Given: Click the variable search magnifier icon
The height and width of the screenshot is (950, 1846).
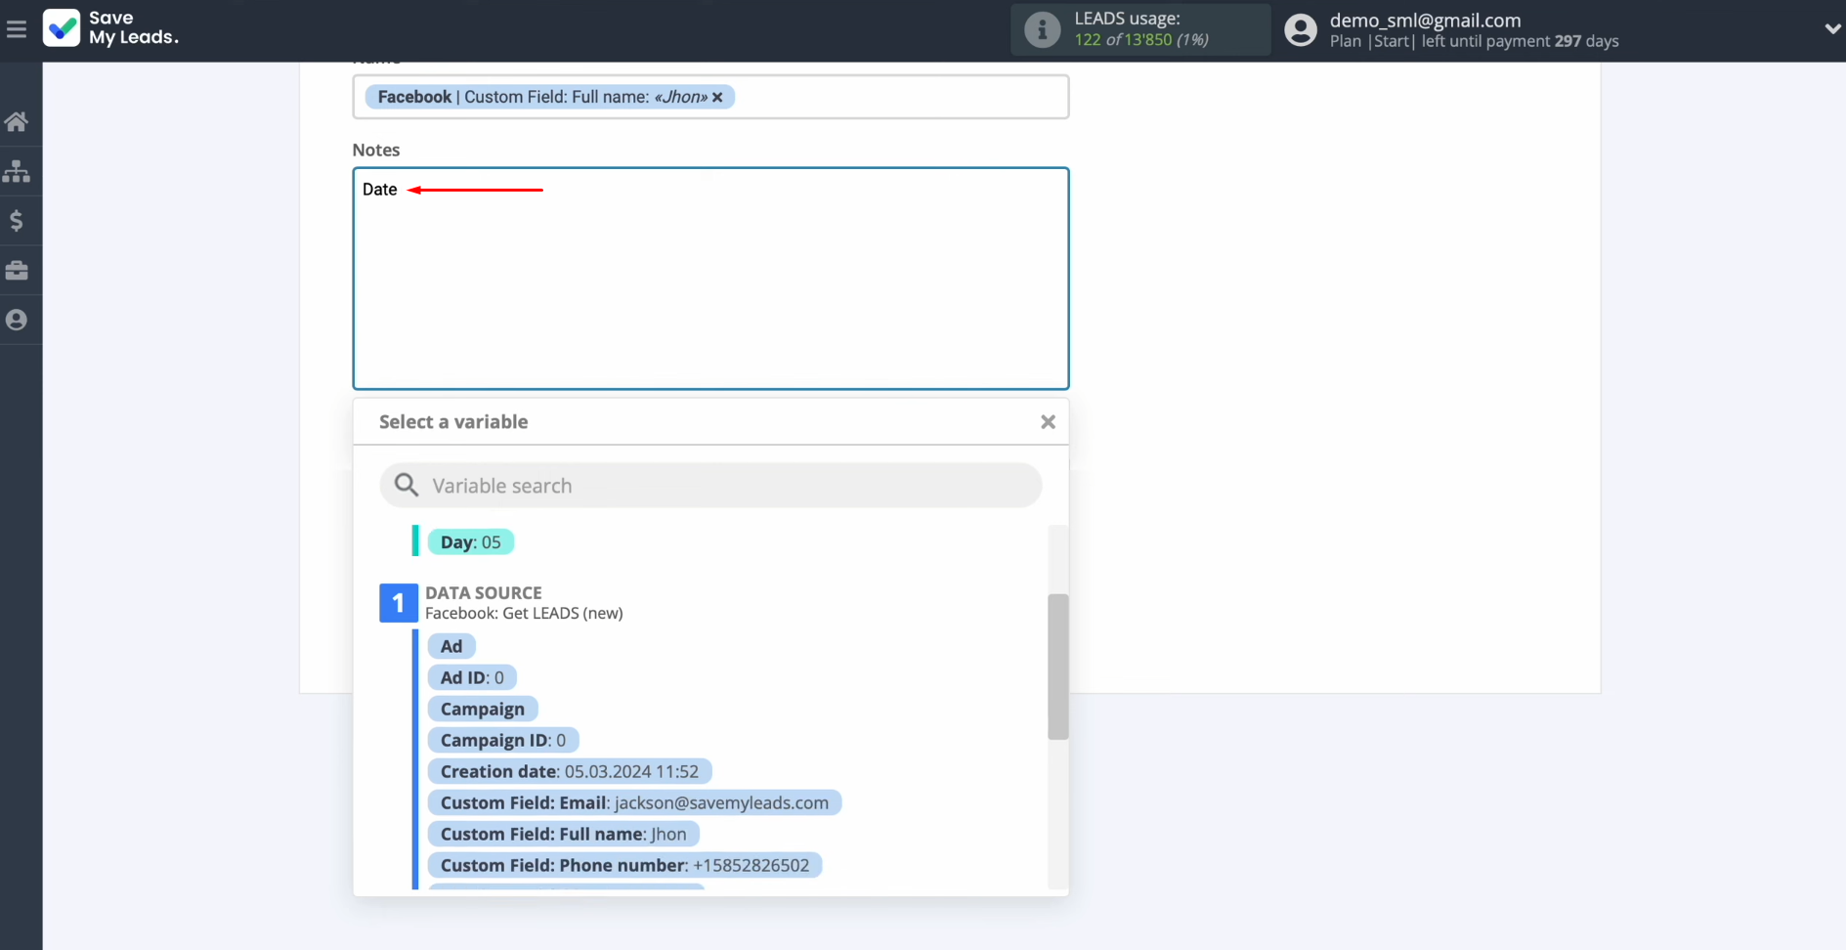Looking at the screenshot, I should coord(407,485).
